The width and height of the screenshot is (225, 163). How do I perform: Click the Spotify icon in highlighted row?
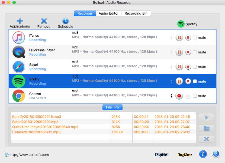(19, 81)
